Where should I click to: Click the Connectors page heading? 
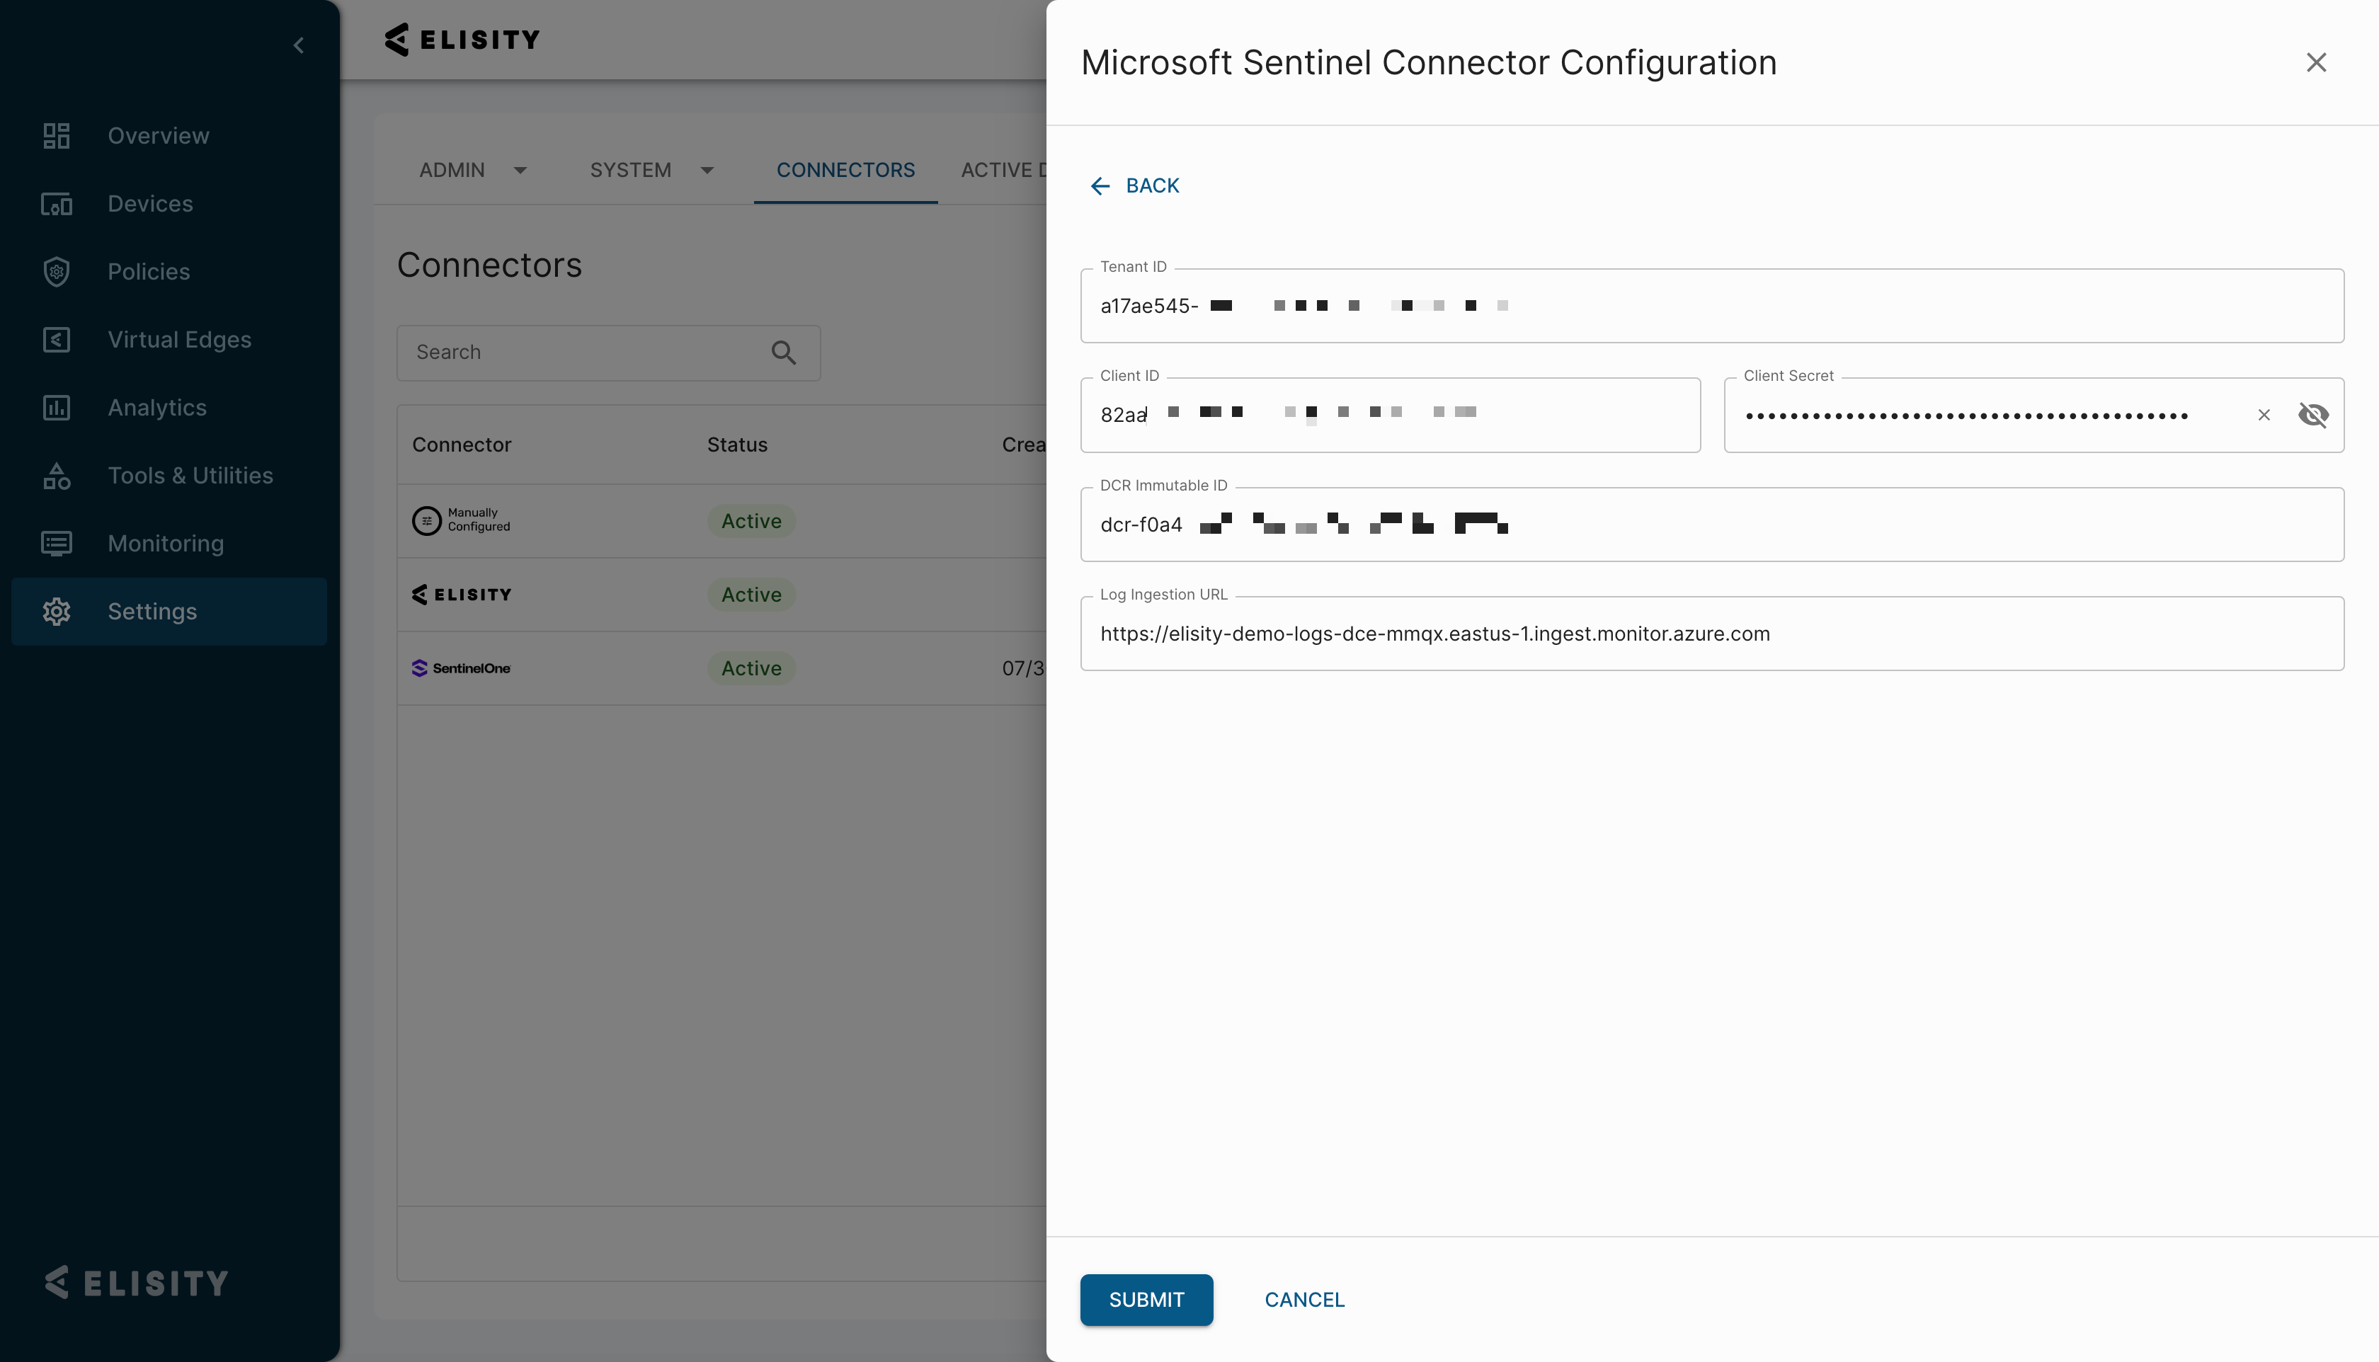(489, 265)
